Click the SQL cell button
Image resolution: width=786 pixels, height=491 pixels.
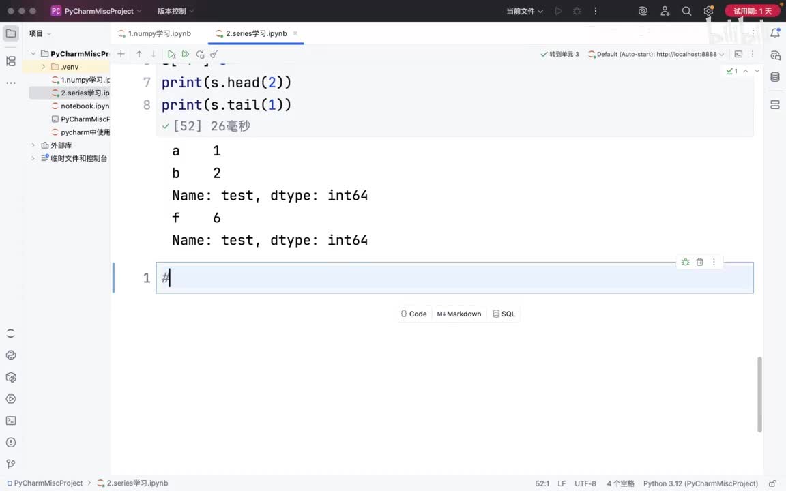pos(504,314)
